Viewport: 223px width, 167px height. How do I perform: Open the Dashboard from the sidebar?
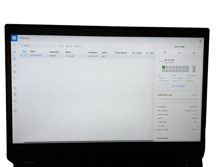(x=14, y=45)
